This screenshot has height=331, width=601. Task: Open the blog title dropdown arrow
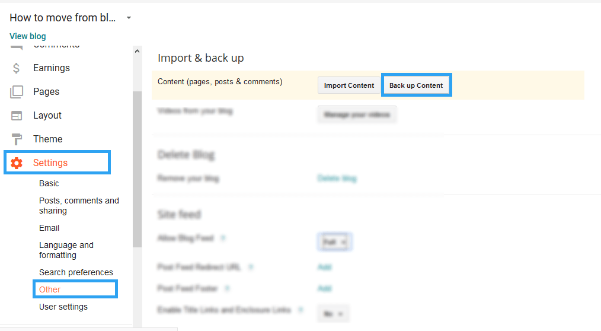coord(129,18)
